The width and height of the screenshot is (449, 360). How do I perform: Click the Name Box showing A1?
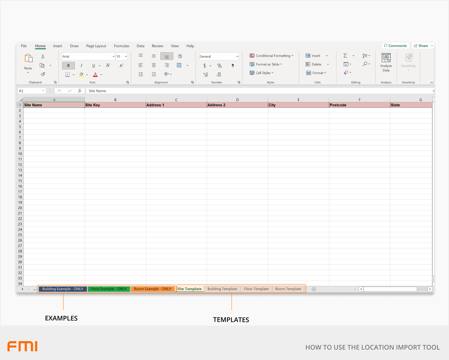[x=29, y=91]
